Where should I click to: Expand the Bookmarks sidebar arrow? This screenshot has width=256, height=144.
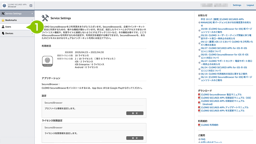point(32,20)
